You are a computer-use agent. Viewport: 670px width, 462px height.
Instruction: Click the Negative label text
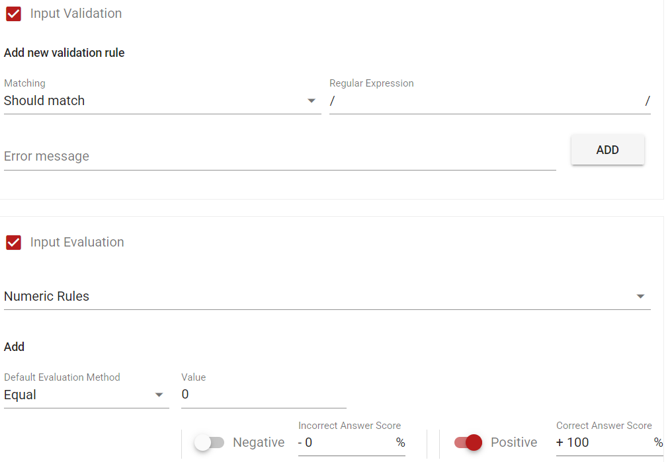259,443
